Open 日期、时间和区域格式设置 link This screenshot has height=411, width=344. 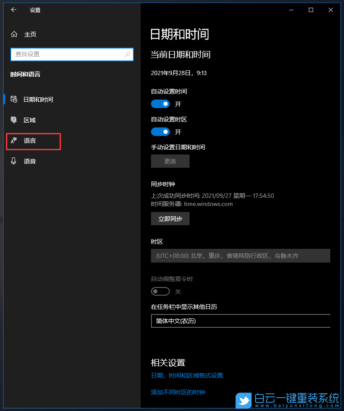pos(187,375)
